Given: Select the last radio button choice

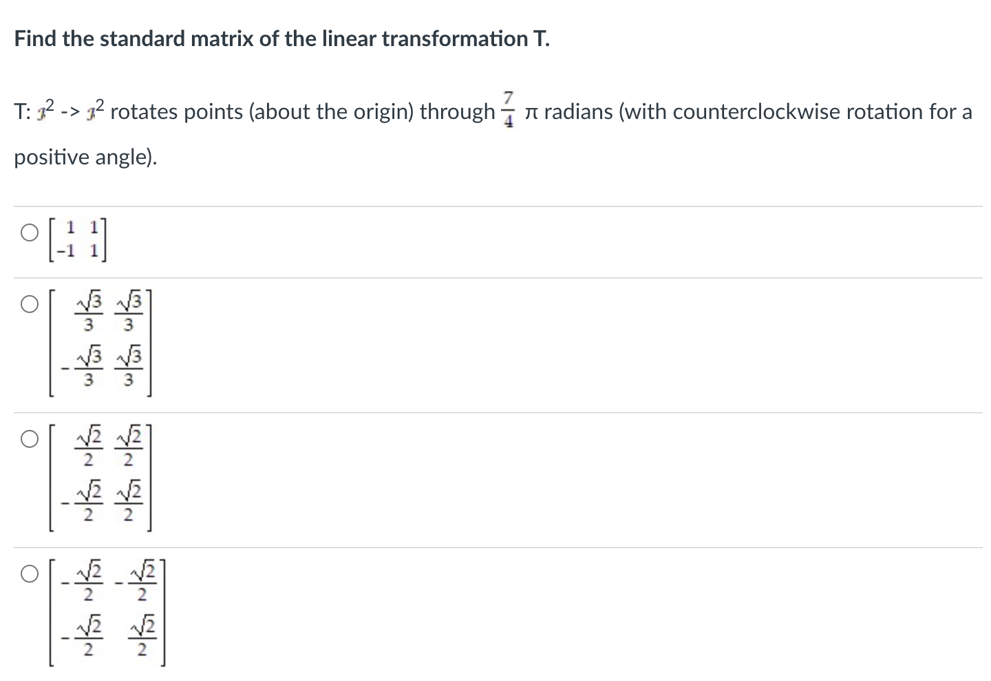Looking at the screenshot, I should [x=29, y=573].
